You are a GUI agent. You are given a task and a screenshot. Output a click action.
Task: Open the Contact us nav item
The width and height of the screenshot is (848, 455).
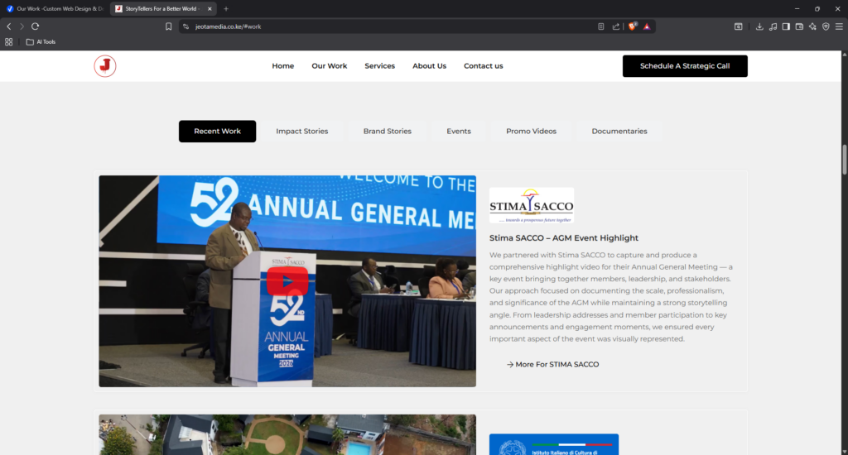tap(484, 66)
